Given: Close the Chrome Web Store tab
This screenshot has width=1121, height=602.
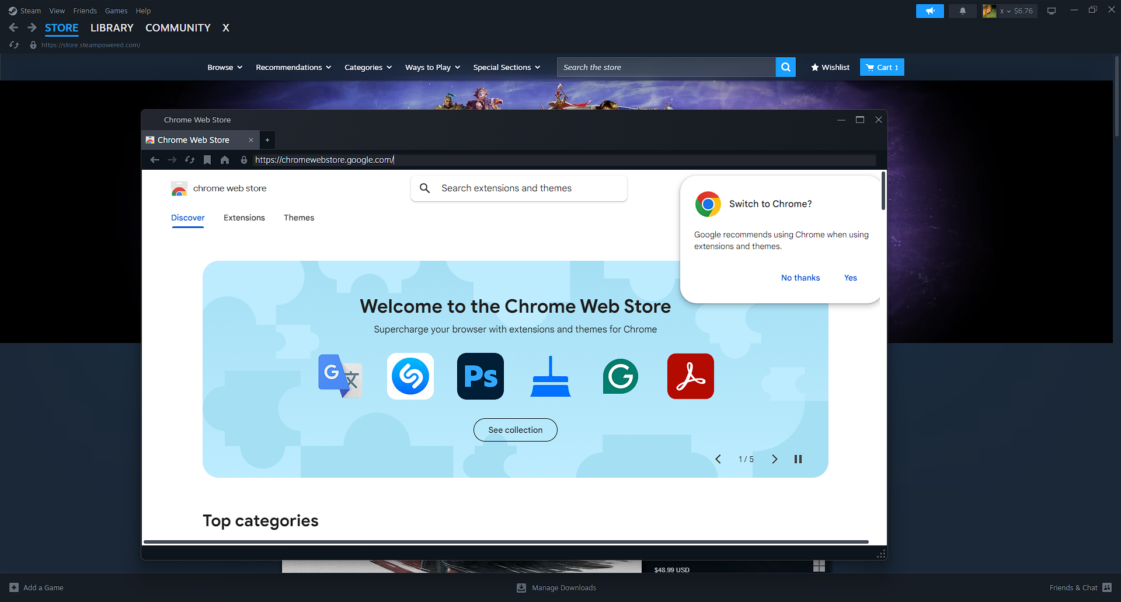Looking at the screenshot, I should (251, 140).
